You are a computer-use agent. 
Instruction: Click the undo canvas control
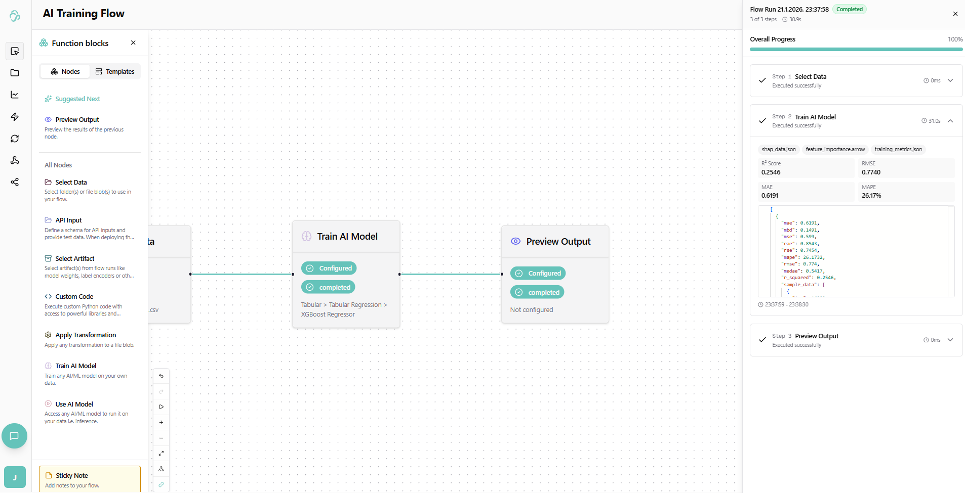(x=161, y=376)
